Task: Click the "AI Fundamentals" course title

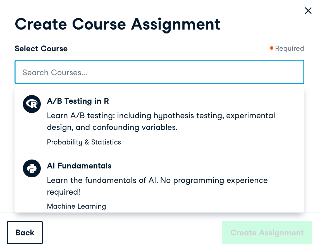Action: (79, 166)
